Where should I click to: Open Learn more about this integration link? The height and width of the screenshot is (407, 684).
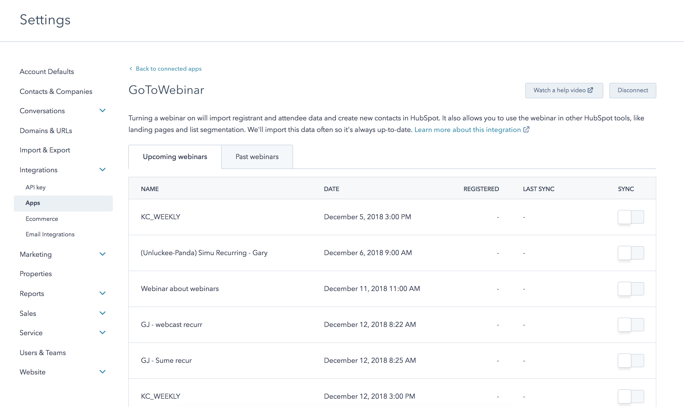(467, 129)
